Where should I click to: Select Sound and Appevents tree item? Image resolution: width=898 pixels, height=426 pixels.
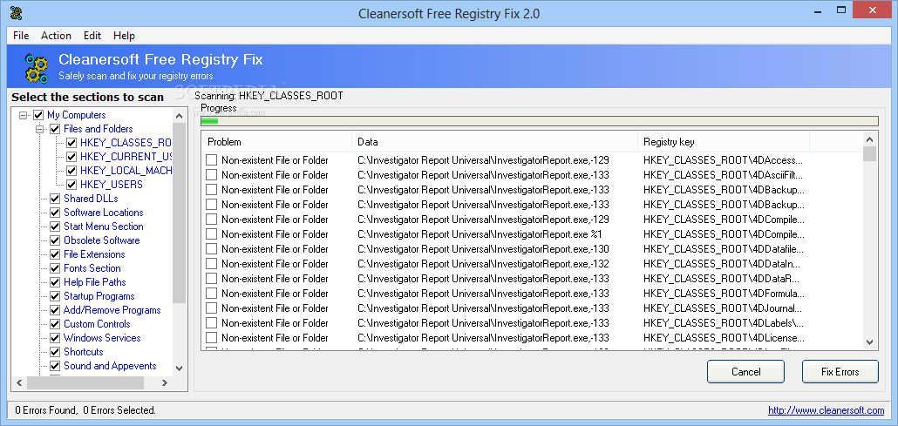110,366
